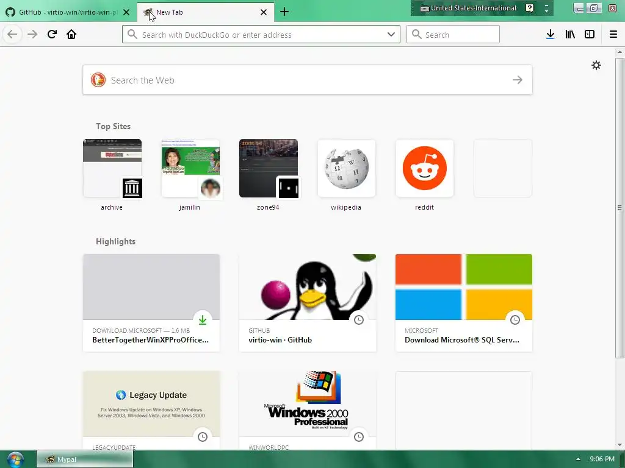Click the history clock on Windows 2000 card
Image resolution: width=625 pixels, height=468 pixels.
[359, 436]
